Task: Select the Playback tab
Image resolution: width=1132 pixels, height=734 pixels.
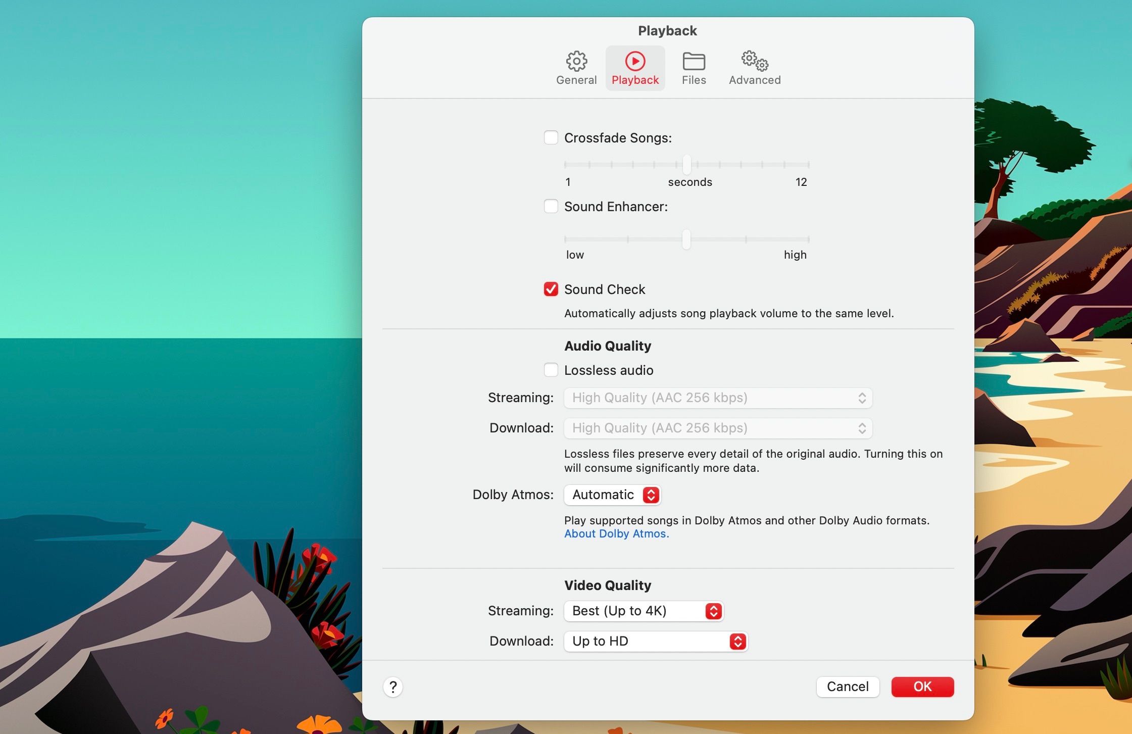Action: pyautogui.click(x=635, y=68)
